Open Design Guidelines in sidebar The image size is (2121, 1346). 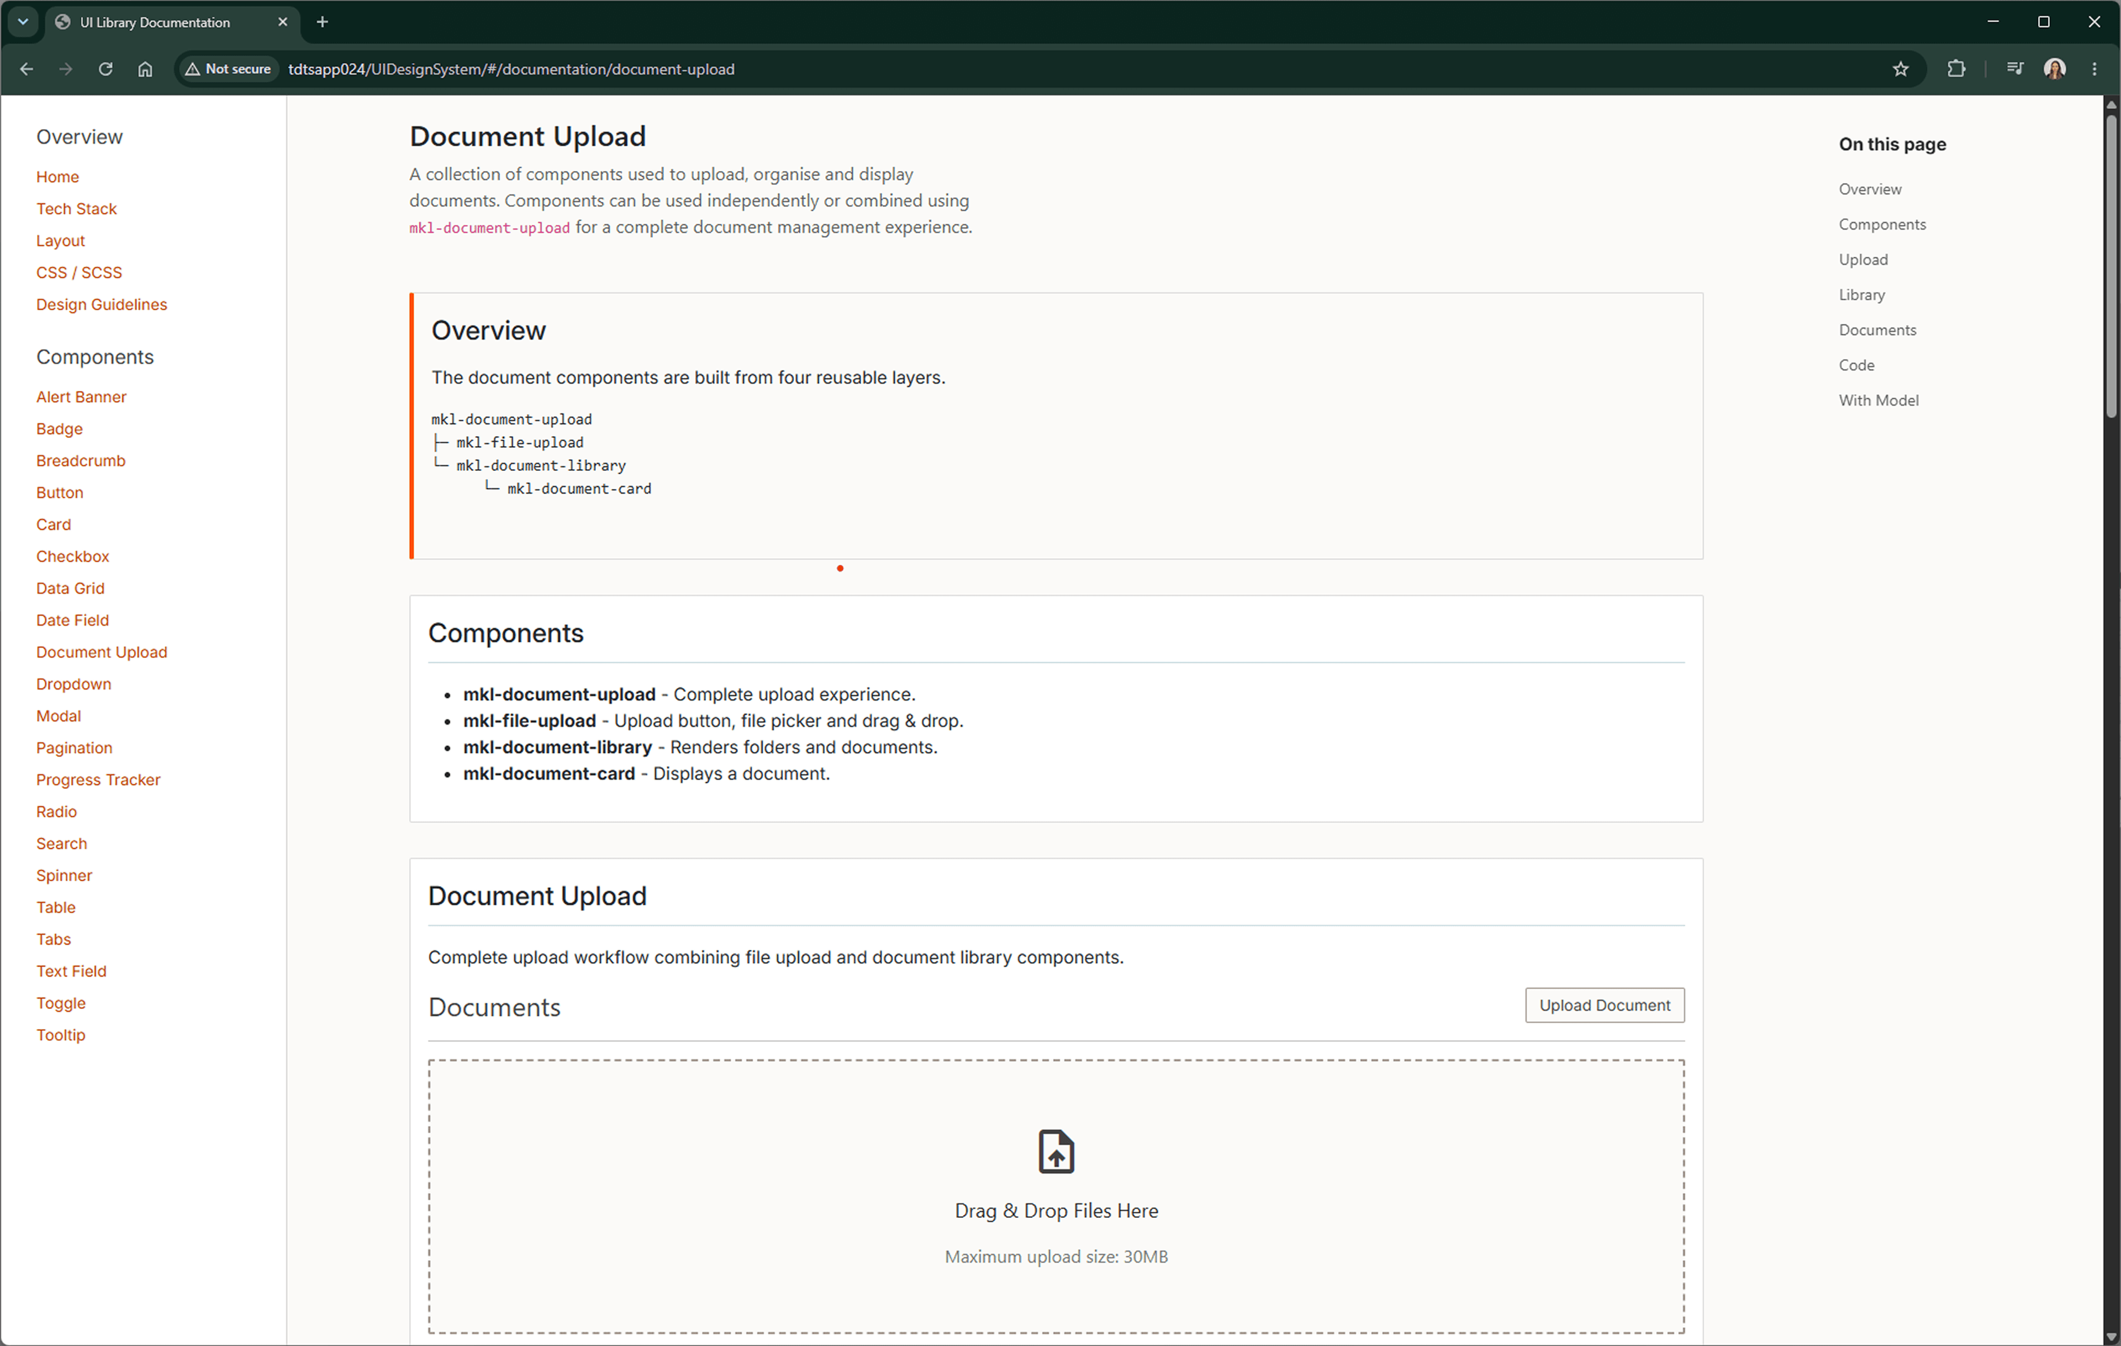tap(101, 305)
